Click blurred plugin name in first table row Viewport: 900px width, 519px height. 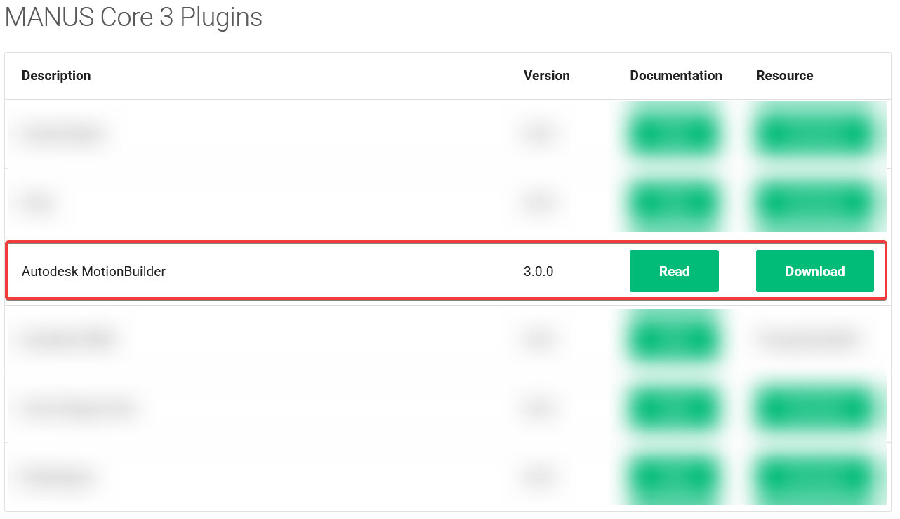63,133
